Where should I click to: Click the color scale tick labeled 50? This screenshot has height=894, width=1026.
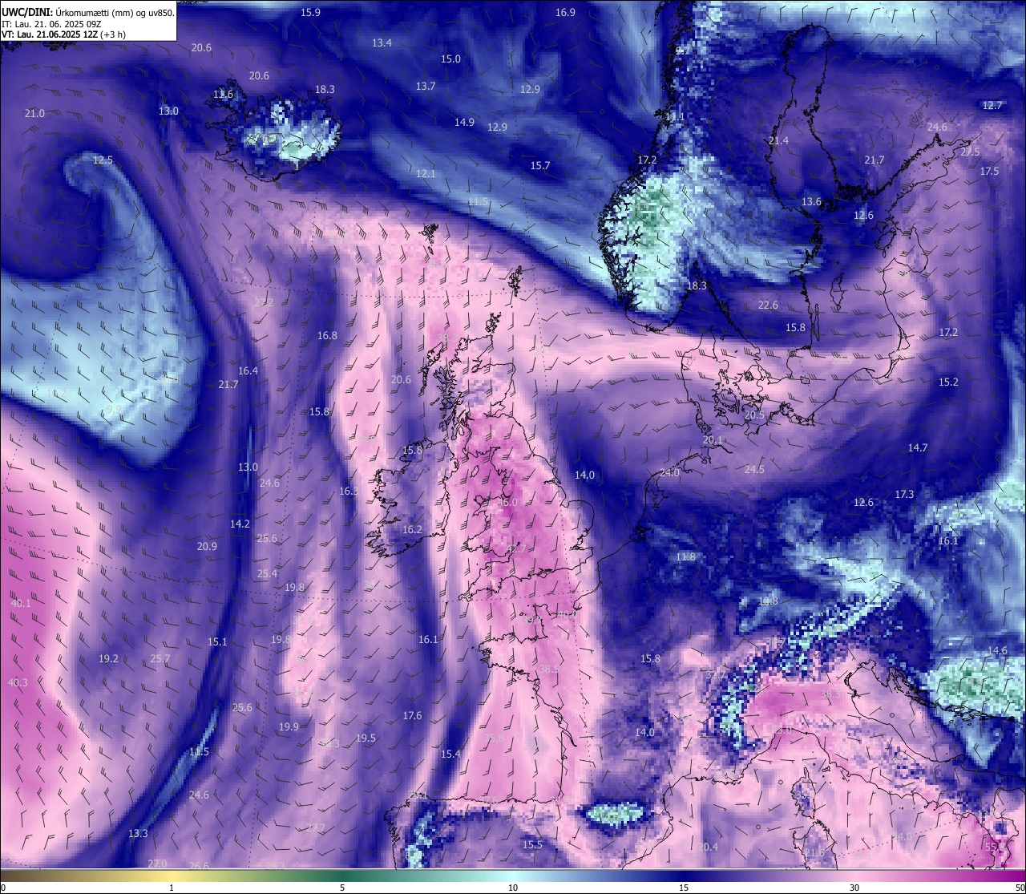click(x=1020, y=888)
